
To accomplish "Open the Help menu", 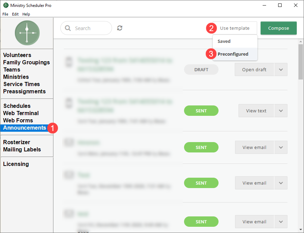I will (x=26, y=14).
